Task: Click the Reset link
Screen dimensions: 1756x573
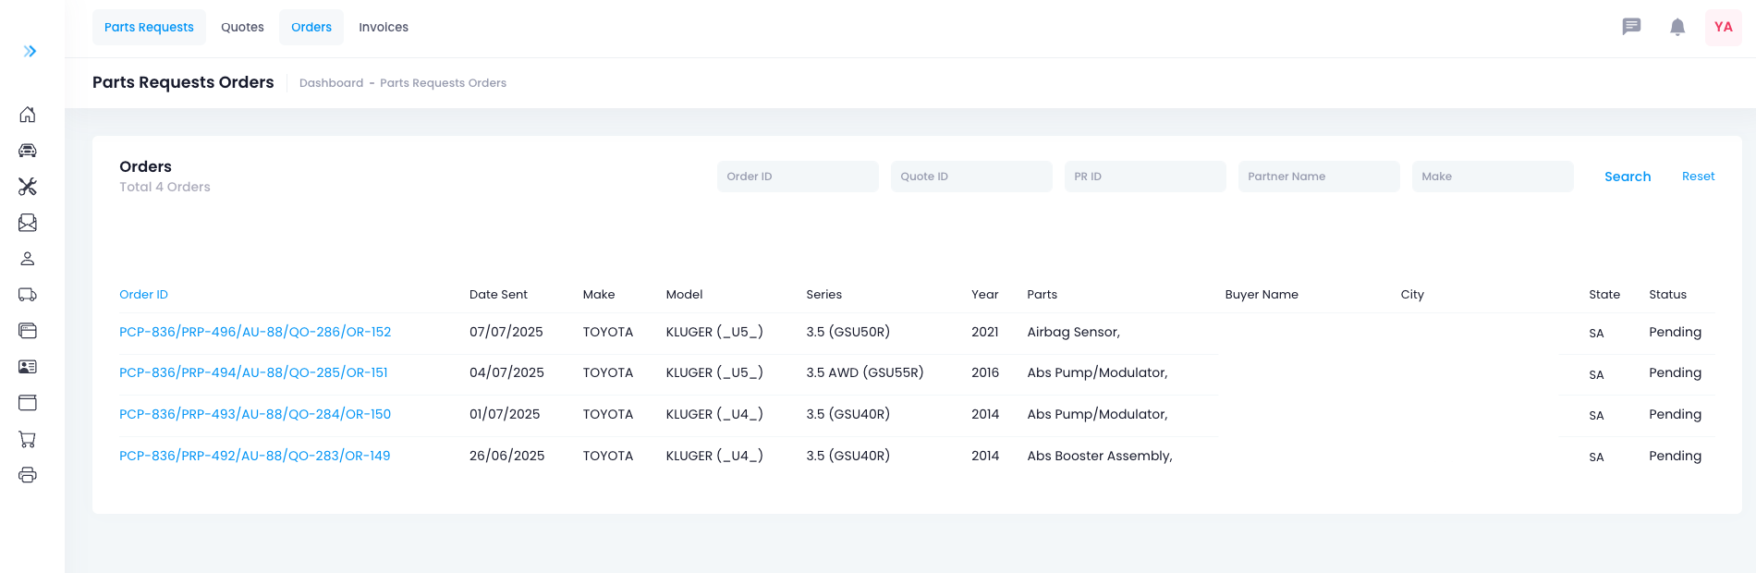Action: (x=1698, y=177)
